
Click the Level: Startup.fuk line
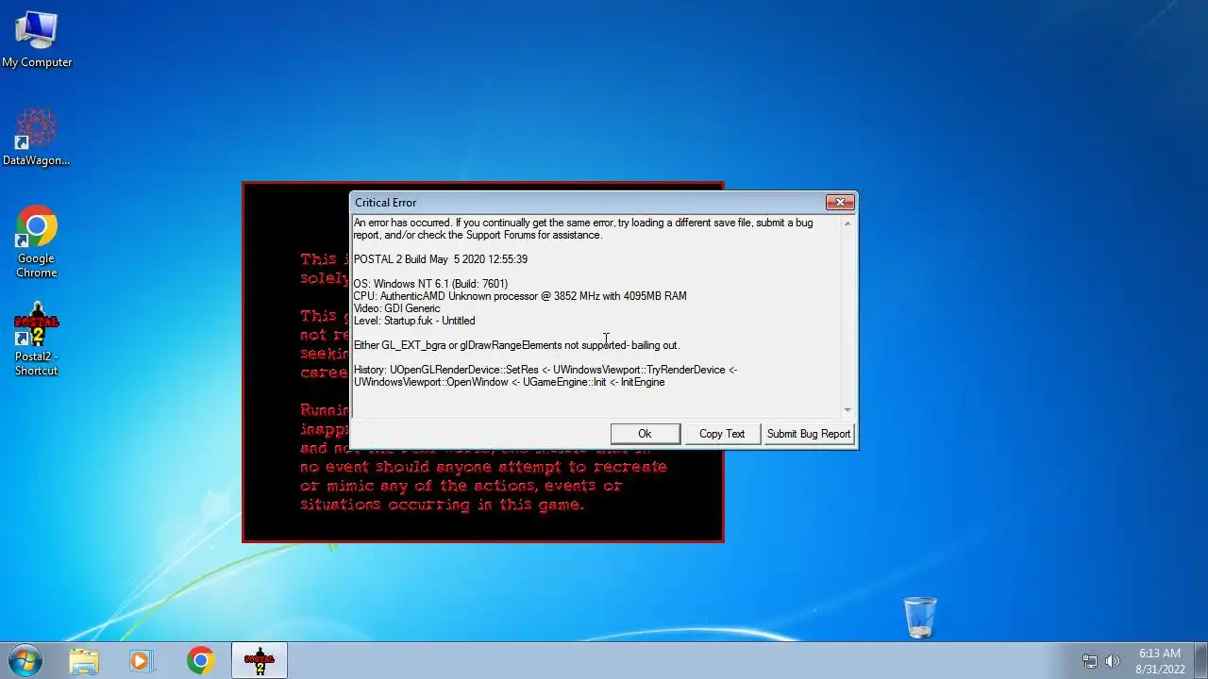coord(414,321)
